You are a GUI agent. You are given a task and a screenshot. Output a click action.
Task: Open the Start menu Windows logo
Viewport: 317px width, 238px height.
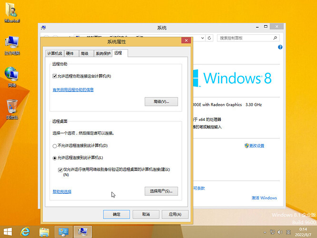[8, 232]
